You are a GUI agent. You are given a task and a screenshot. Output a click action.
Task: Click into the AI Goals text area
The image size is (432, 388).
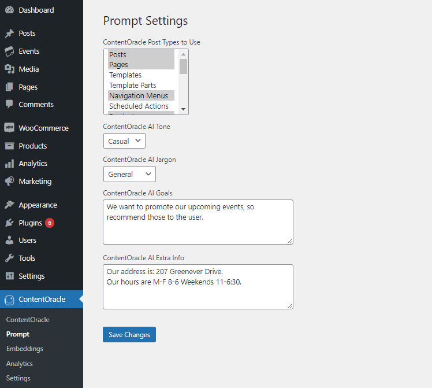click(198, 222)
